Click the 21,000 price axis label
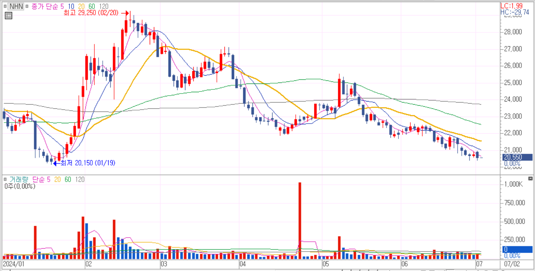This screenshot has width=535, height=271. click(x=513, y=149)
